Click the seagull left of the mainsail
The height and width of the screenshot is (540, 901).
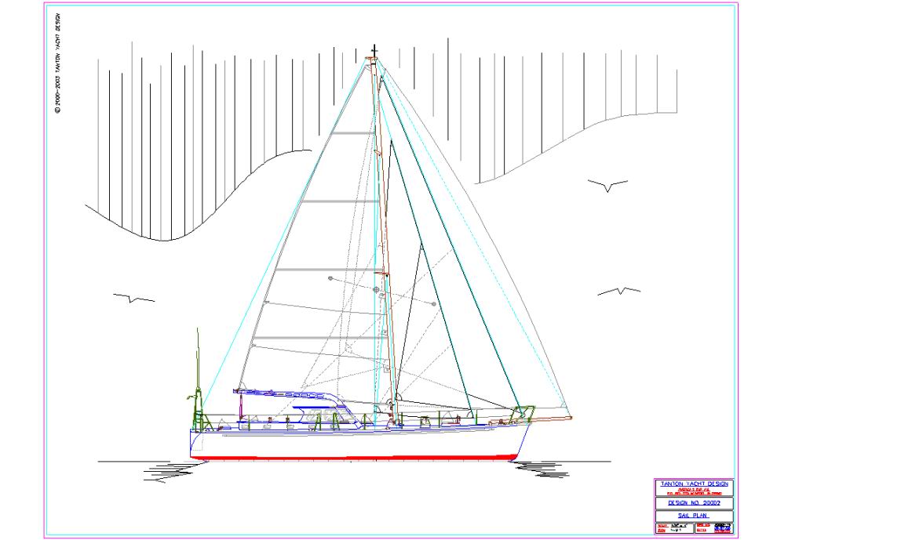click(134, 298)
